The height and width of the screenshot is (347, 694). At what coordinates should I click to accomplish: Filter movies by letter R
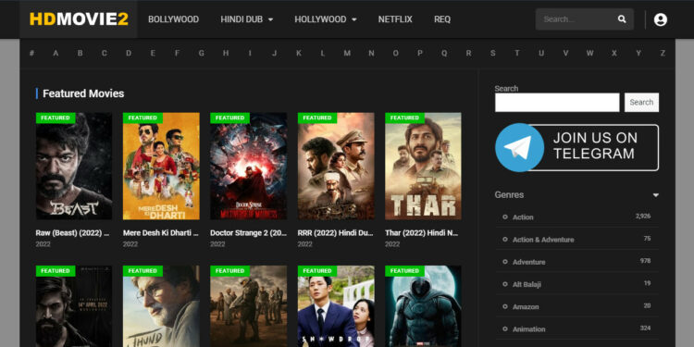468,53
